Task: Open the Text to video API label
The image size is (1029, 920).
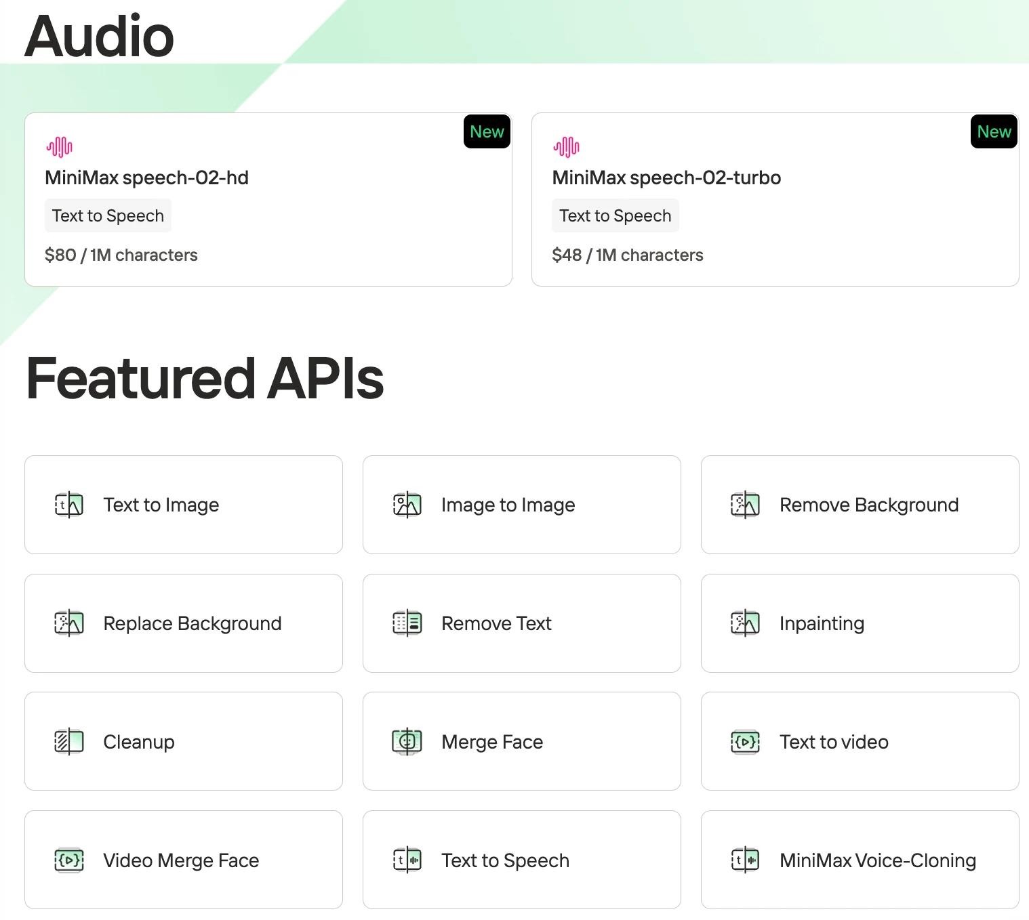Action: click(834, 742)
